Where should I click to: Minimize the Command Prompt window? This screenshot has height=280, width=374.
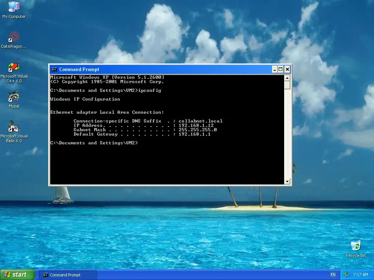point(275,70)
